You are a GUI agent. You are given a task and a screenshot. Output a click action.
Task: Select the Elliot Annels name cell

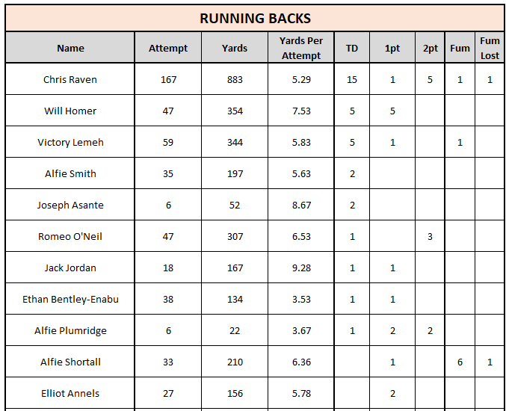point(70,394)
